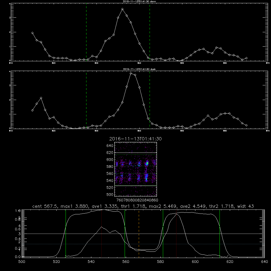Open the central detector heatmap image
The image size is (271, 271).
click(x=136, y=169)
